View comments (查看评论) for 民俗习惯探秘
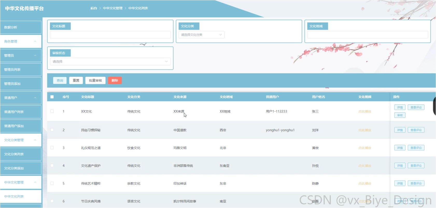 [416, 130]
